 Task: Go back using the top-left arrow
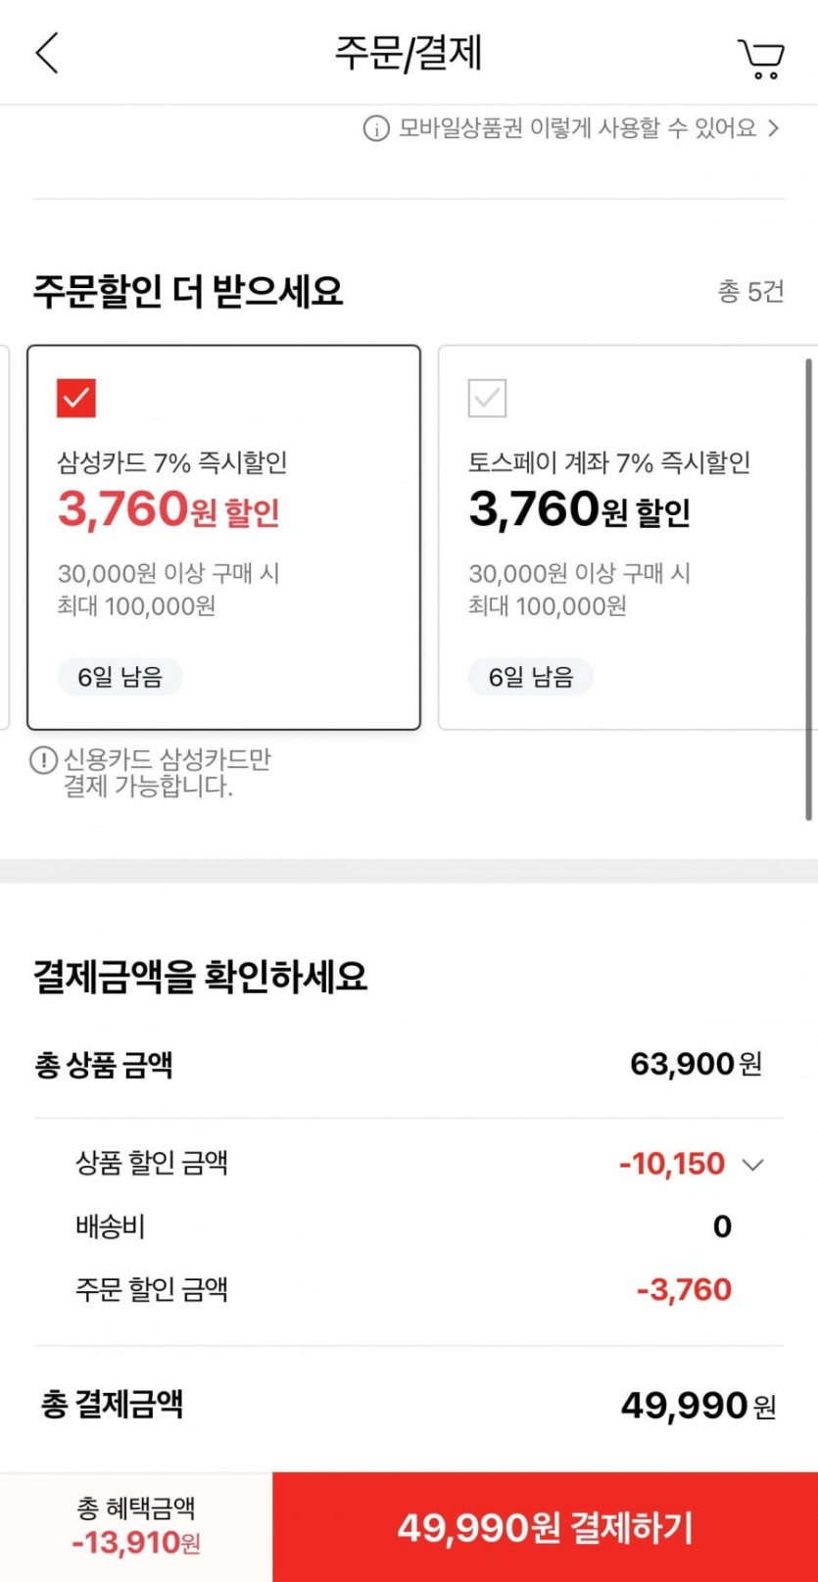click(47, 53)
